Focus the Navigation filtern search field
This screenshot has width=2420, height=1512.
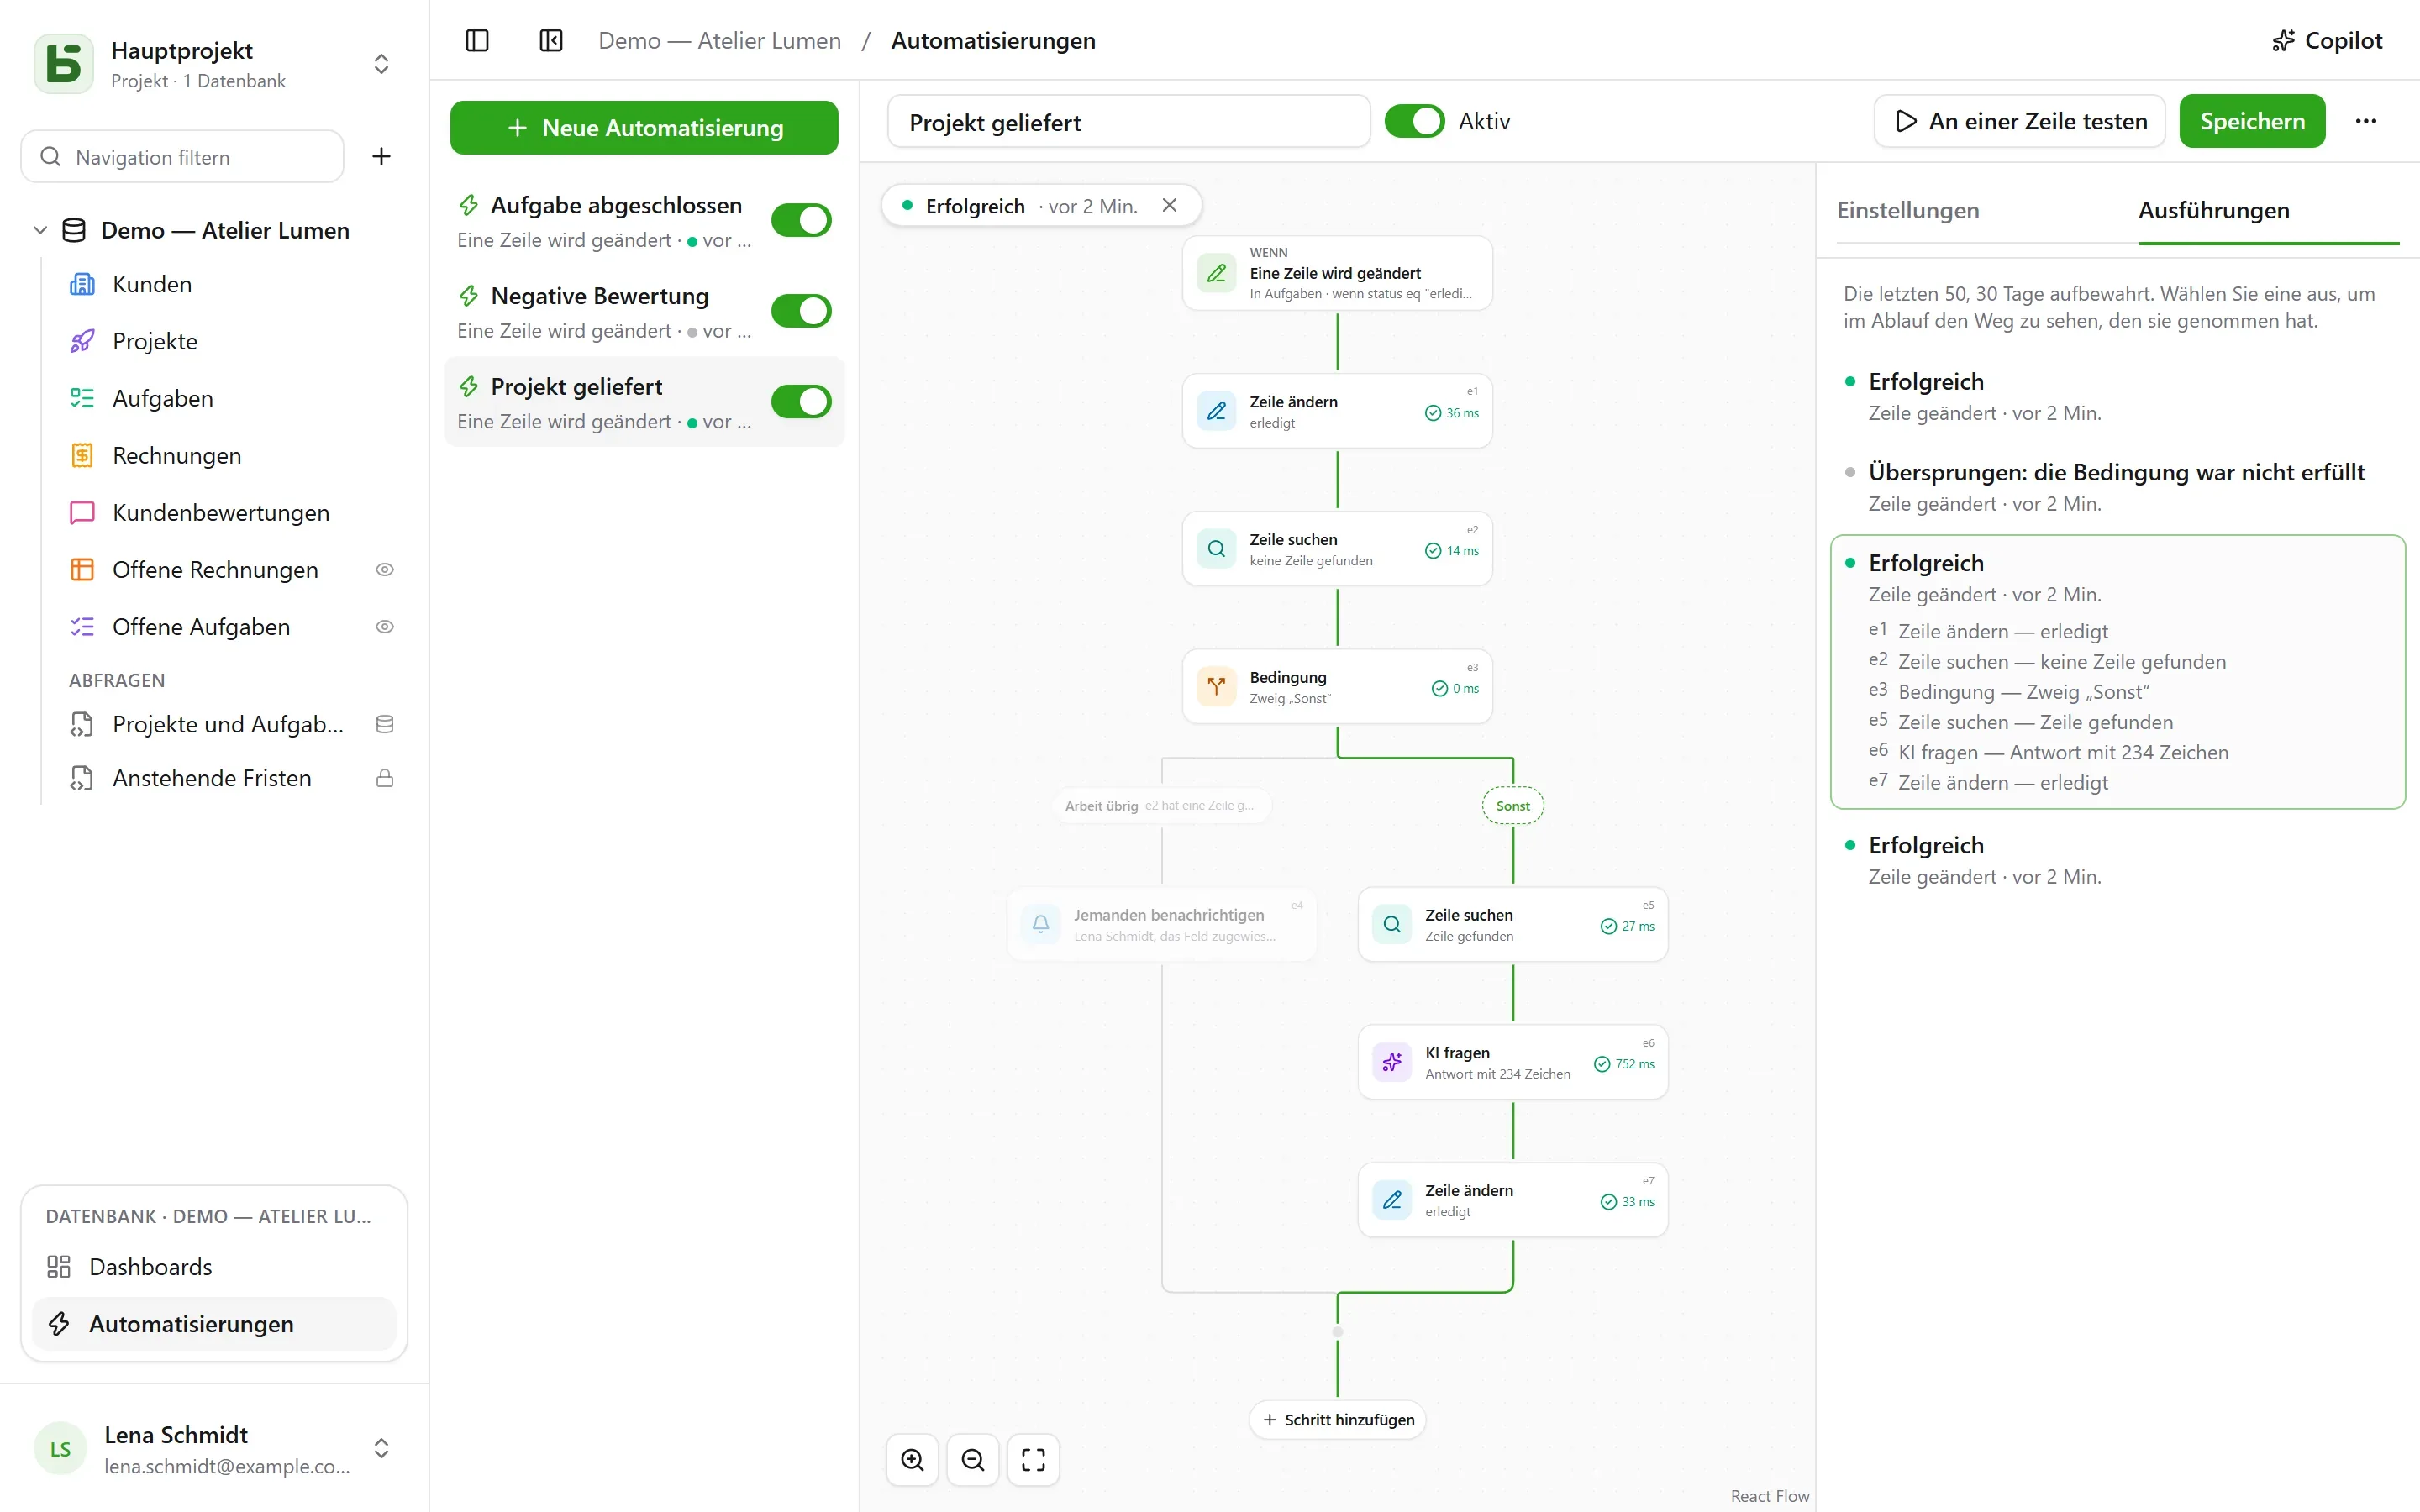pos(182,156)
